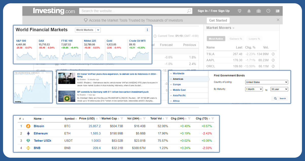The height and width of the screenshot is (161, 305).
Task: Open the US flag edition selector
Action: [278, 11]
